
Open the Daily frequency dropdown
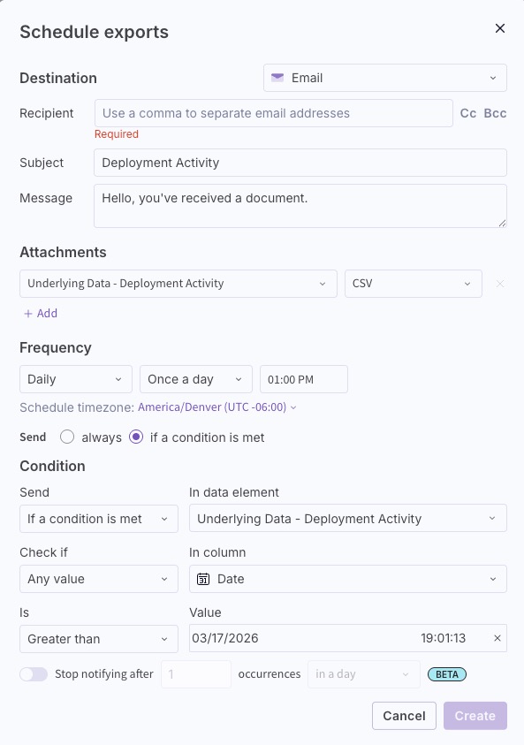(75, 378)
